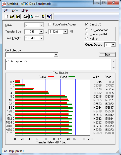
Task: Open the Controlled by dropdown
Action: click(56, 55)
